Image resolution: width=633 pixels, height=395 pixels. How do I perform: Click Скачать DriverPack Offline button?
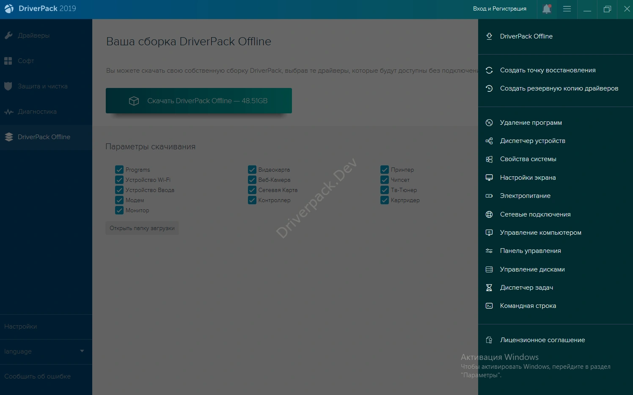[199, 101]
